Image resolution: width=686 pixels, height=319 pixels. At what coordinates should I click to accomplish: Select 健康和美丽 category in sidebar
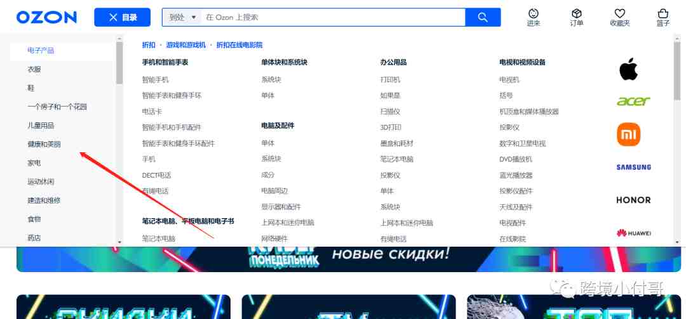[44, 144]
